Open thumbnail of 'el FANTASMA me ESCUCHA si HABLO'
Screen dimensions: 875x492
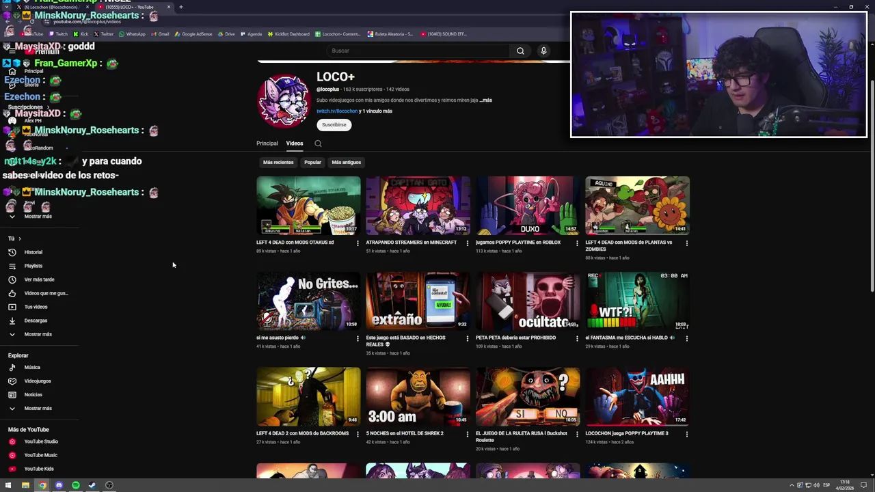[637, 301]
